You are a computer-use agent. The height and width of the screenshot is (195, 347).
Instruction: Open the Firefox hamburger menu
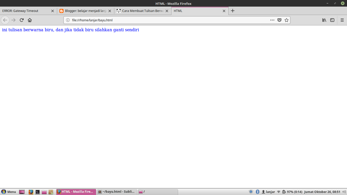342,20
